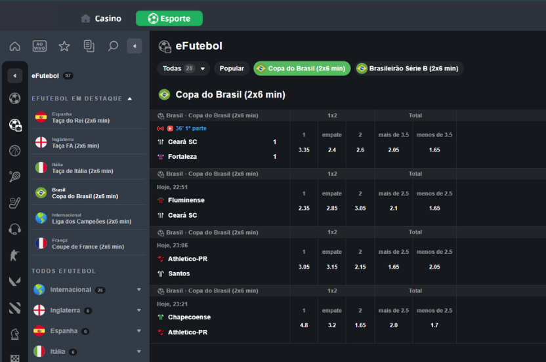Pick menos de 3.5 at odds 1.65

pos(434,150)
